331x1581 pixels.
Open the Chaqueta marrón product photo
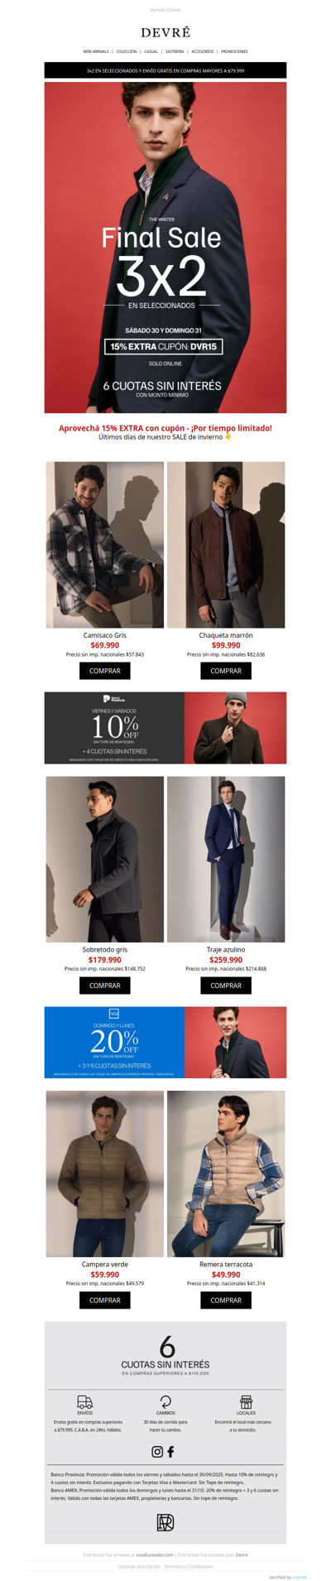[226, 545]
